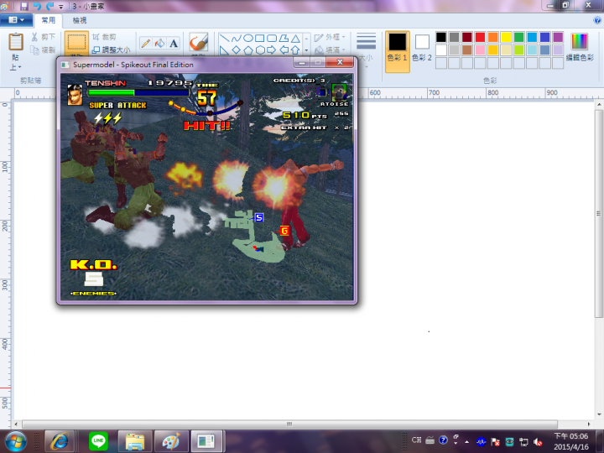
Task: Expand the shapes gallery more arrow
Action: coord(306,50)
